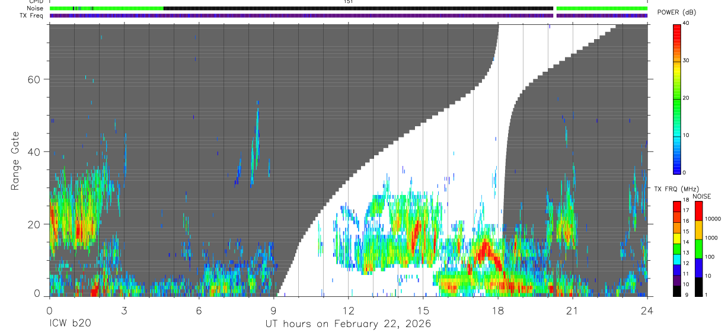
Task: Click hour tick 9 on time axis
Action: 273,310
